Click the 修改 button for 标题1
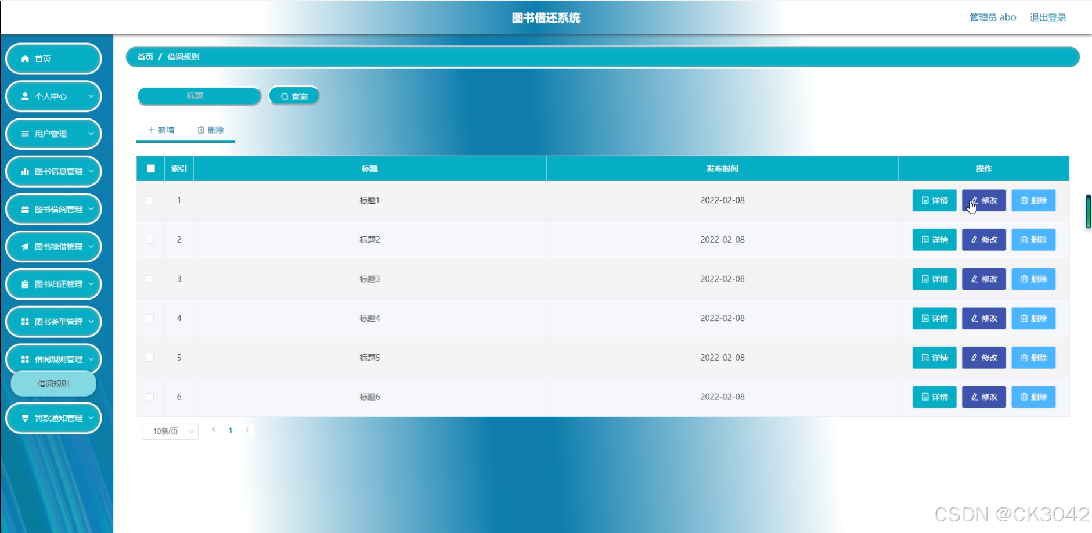This screenshot has height=533, width=1092. pyautogui.click(x=984, y=200)
